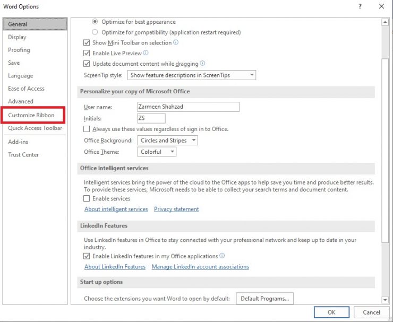
Task: Expand the Office Theme dropdown
Action: click(x=157, y=152)
